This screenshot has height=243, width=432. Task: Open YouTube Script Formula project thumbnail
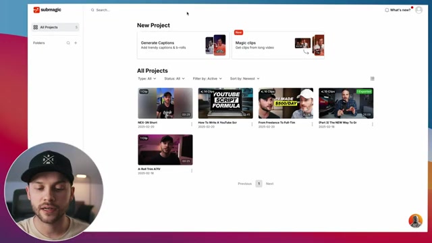pyautogui.click(x=225, y=103)
